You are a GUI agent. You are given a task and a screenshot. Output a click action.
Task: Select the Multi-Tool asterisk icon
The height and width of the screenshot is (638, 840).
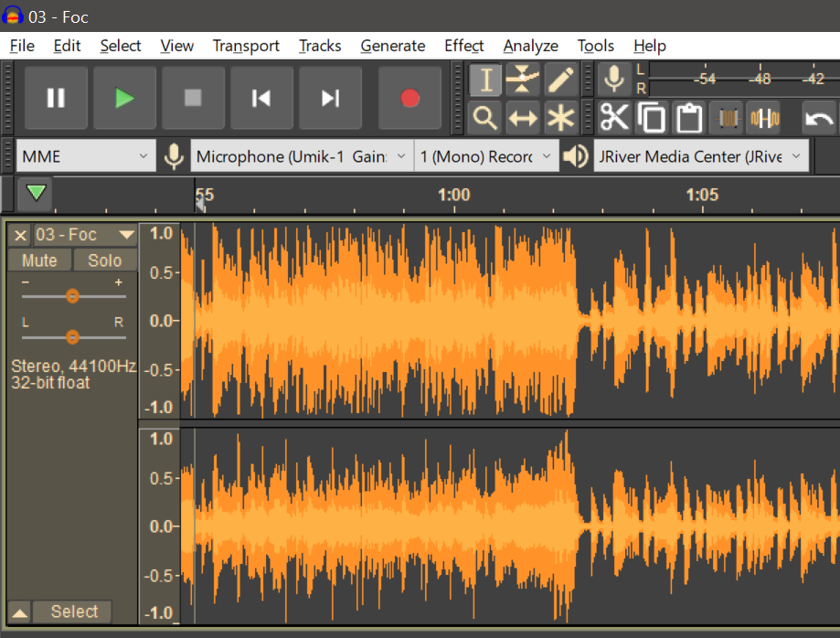(560, 117)
